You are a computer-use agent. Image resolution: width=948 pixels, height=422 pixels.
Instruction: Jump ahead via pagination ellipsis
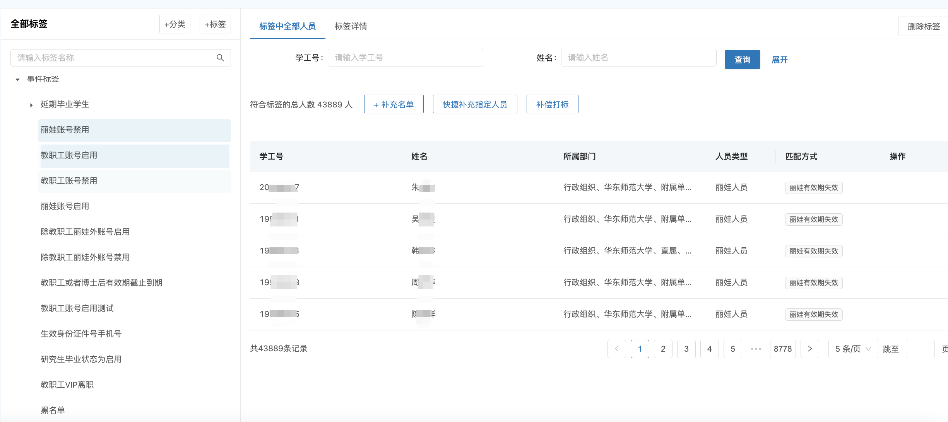point(756,349)
